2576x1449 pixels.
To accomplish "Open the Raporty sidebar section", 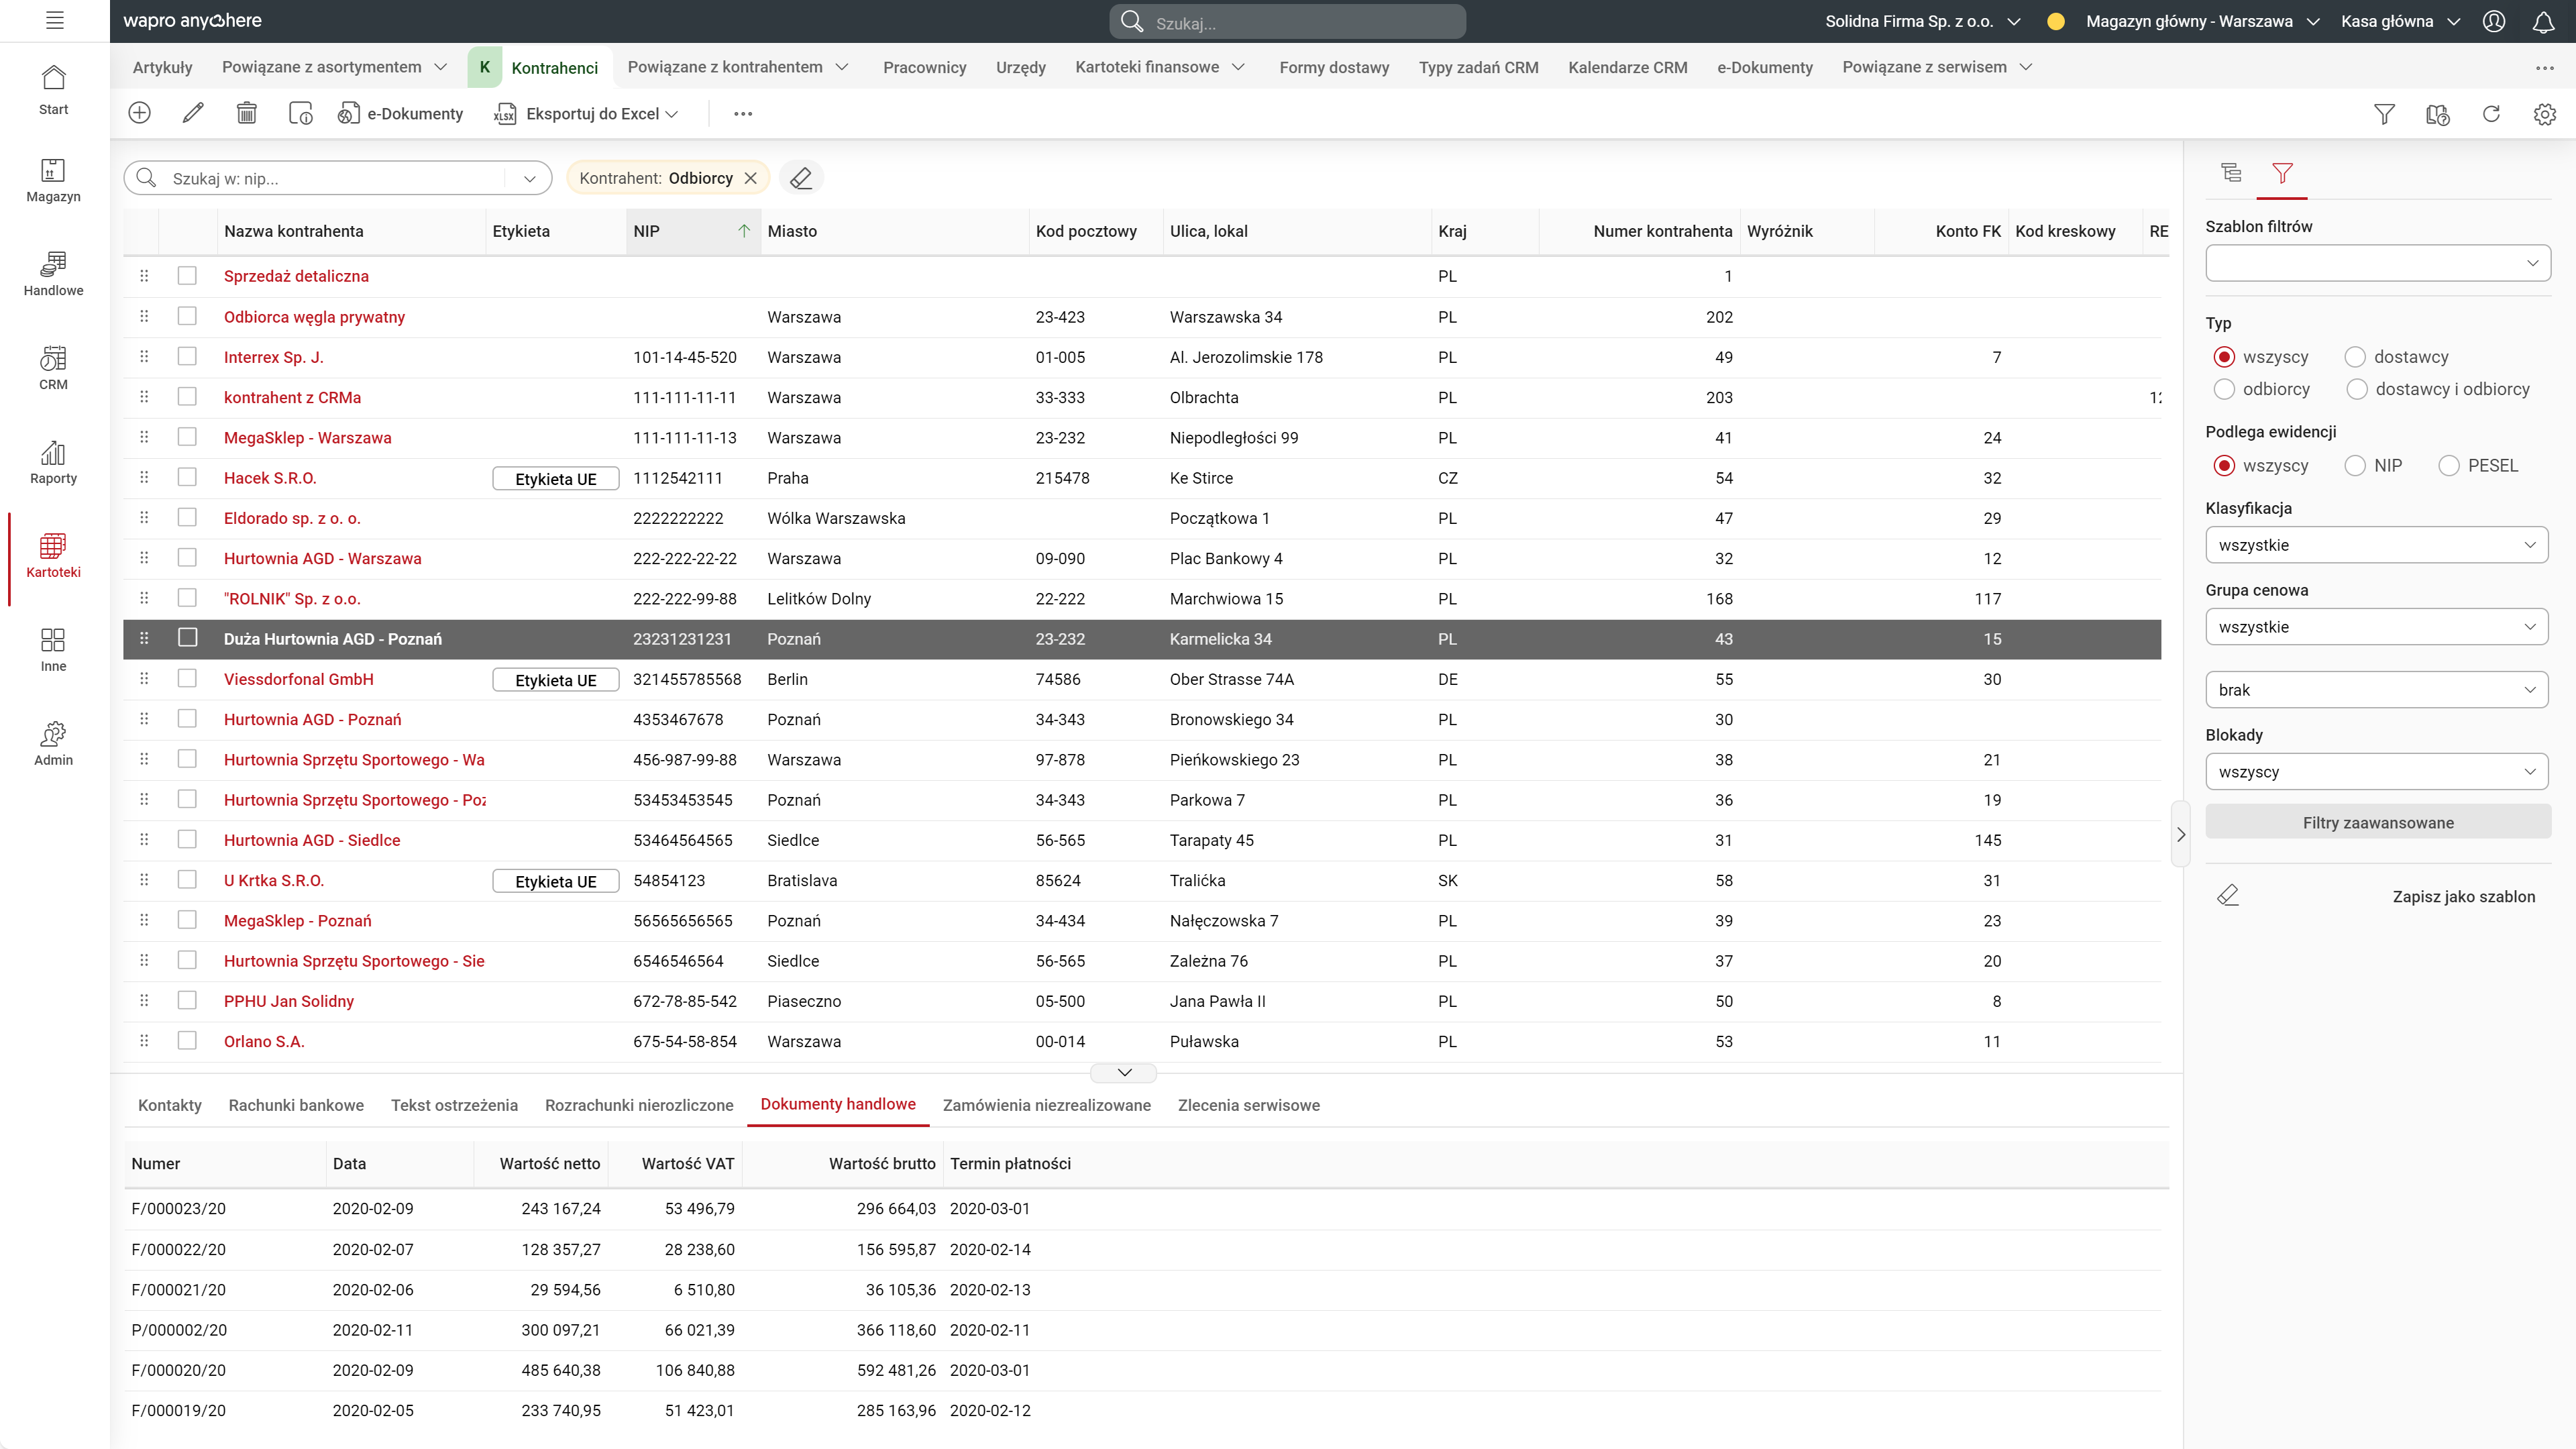I will (x=53, y=463).
